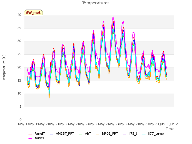
Task: Click the cyan li77_temp legend swatch
Action: tap(144, 134)
